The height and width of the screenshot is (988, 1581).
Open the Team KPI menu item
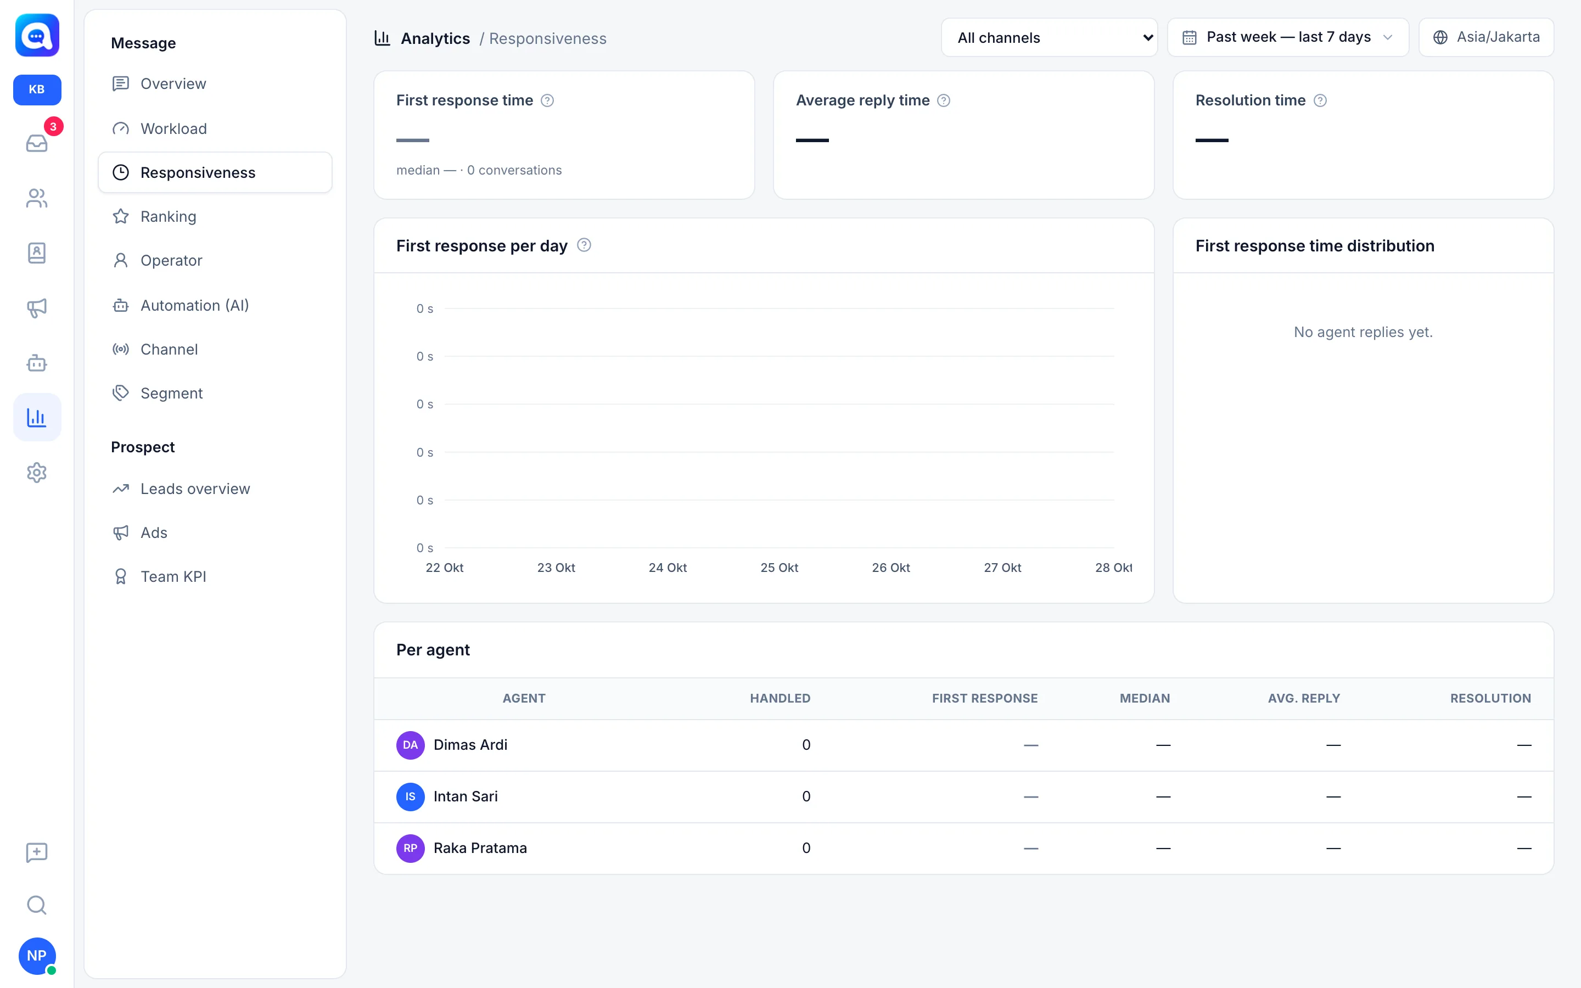pos(215,576)
